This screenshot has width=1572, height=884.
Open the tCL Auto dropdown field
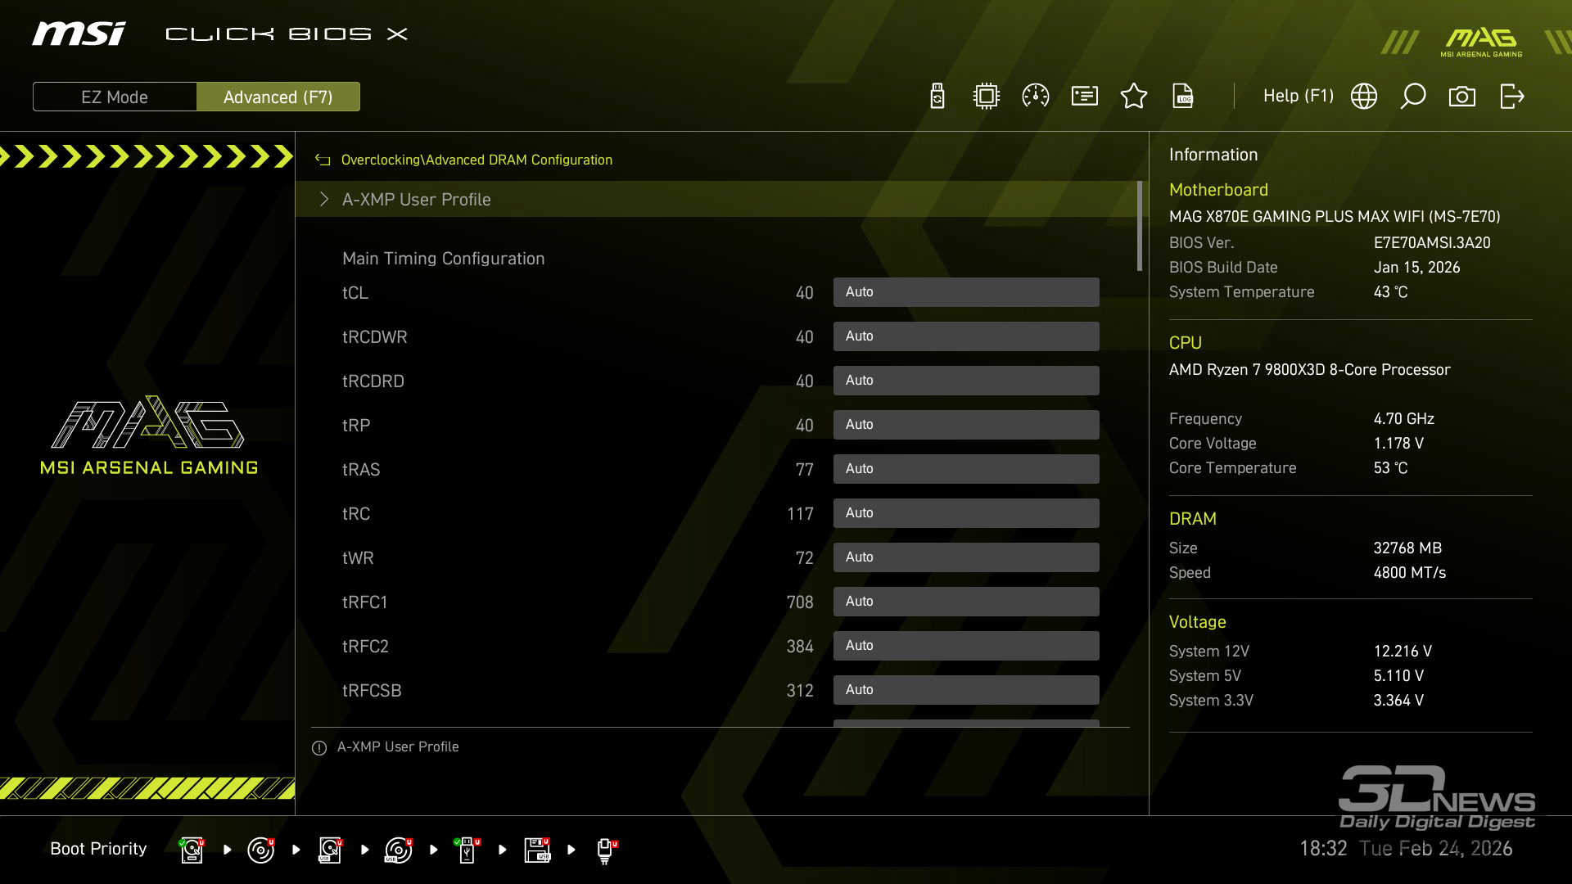click(966, 292)
